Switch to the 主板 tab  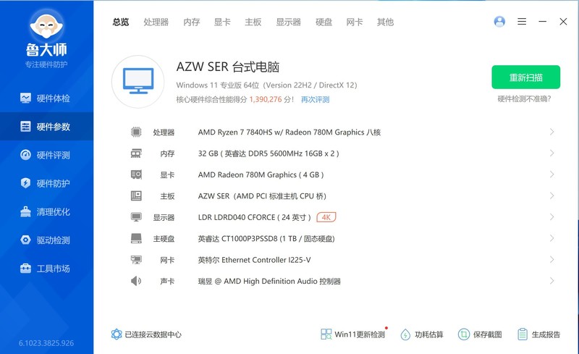253,22
